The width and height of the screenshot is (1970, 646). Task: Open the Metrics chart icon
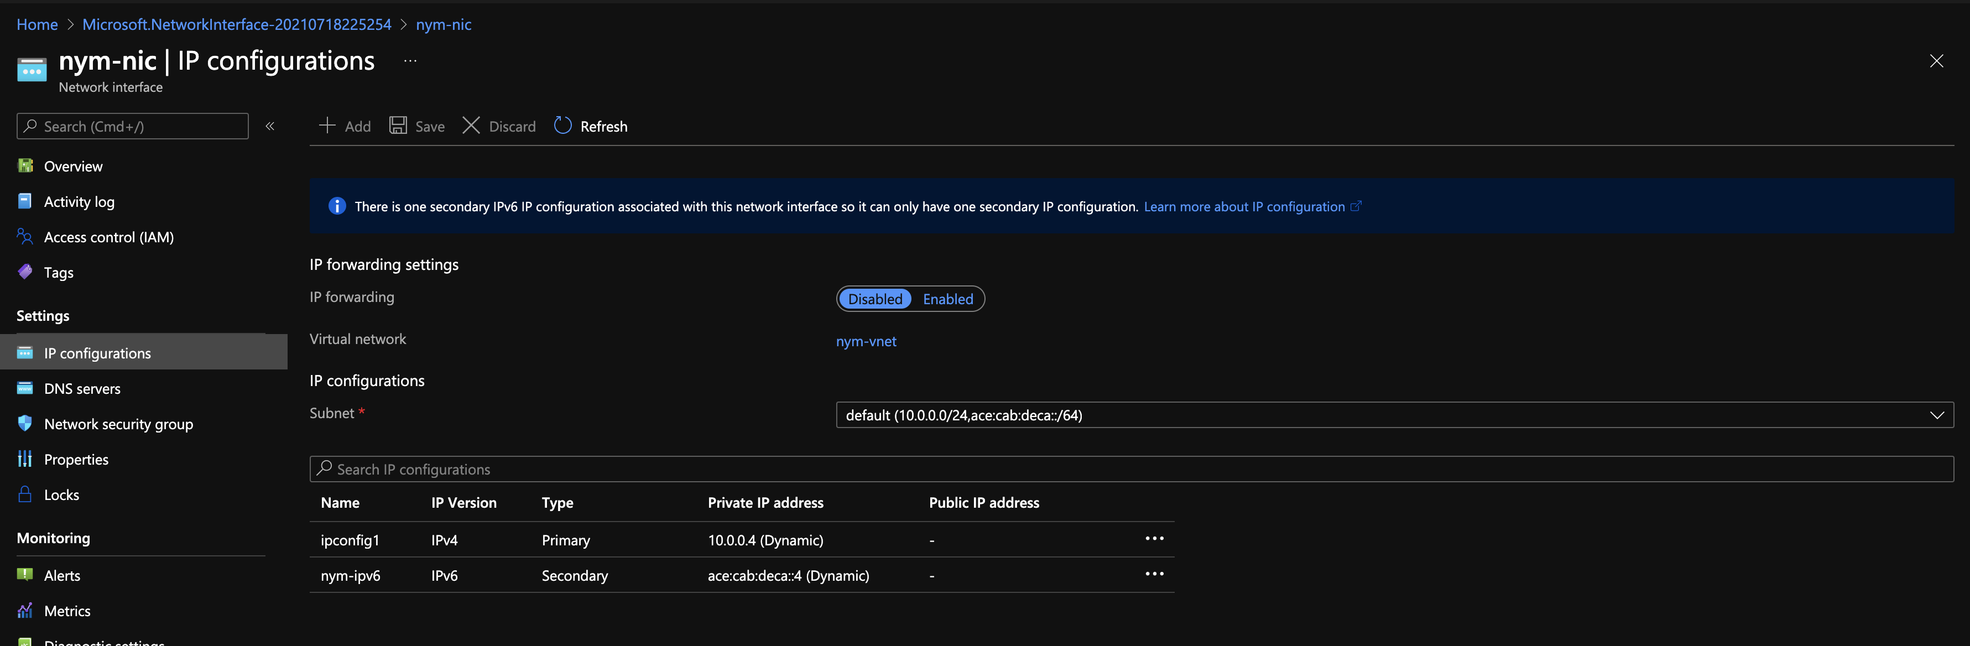click(x=25, y=611)
